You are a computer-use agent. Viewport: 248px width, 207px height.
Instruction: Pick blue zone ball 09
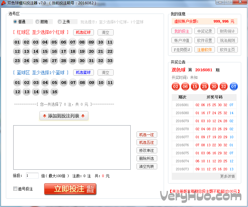coord(91,82)
